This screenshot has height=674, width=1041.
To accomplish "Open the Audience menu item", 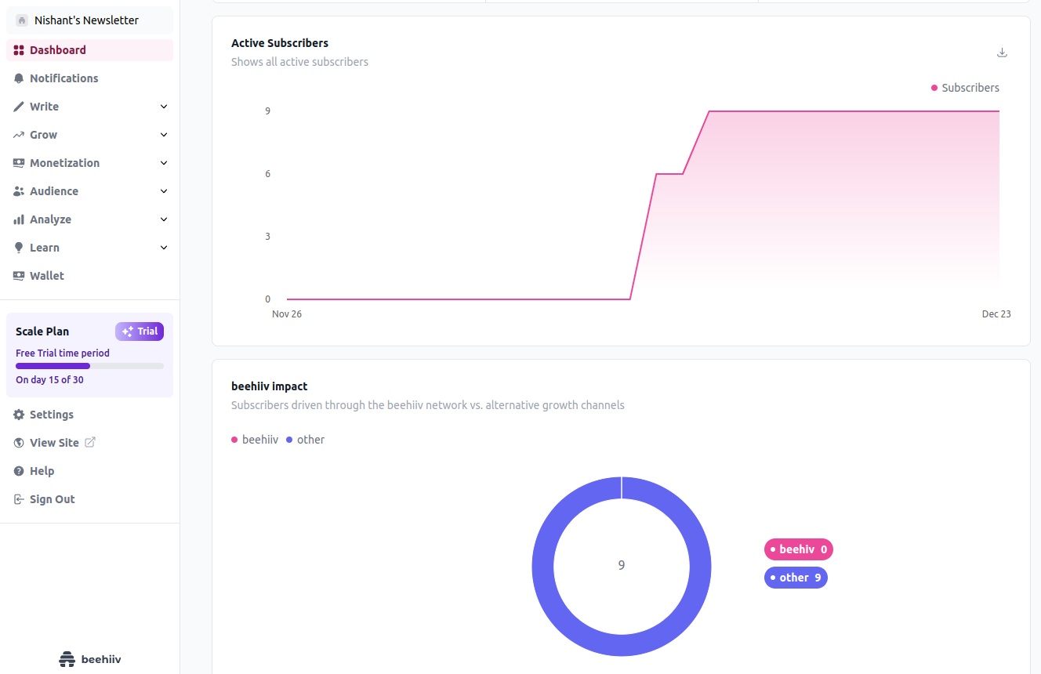I will coord(54,191).
